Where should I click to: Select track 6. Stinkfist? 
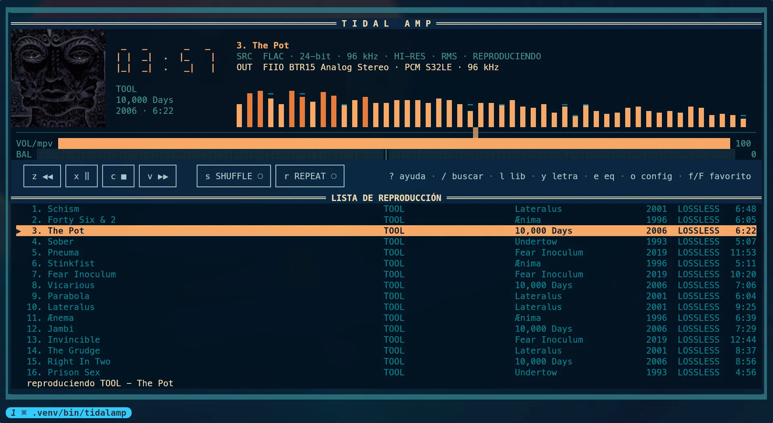386,264
